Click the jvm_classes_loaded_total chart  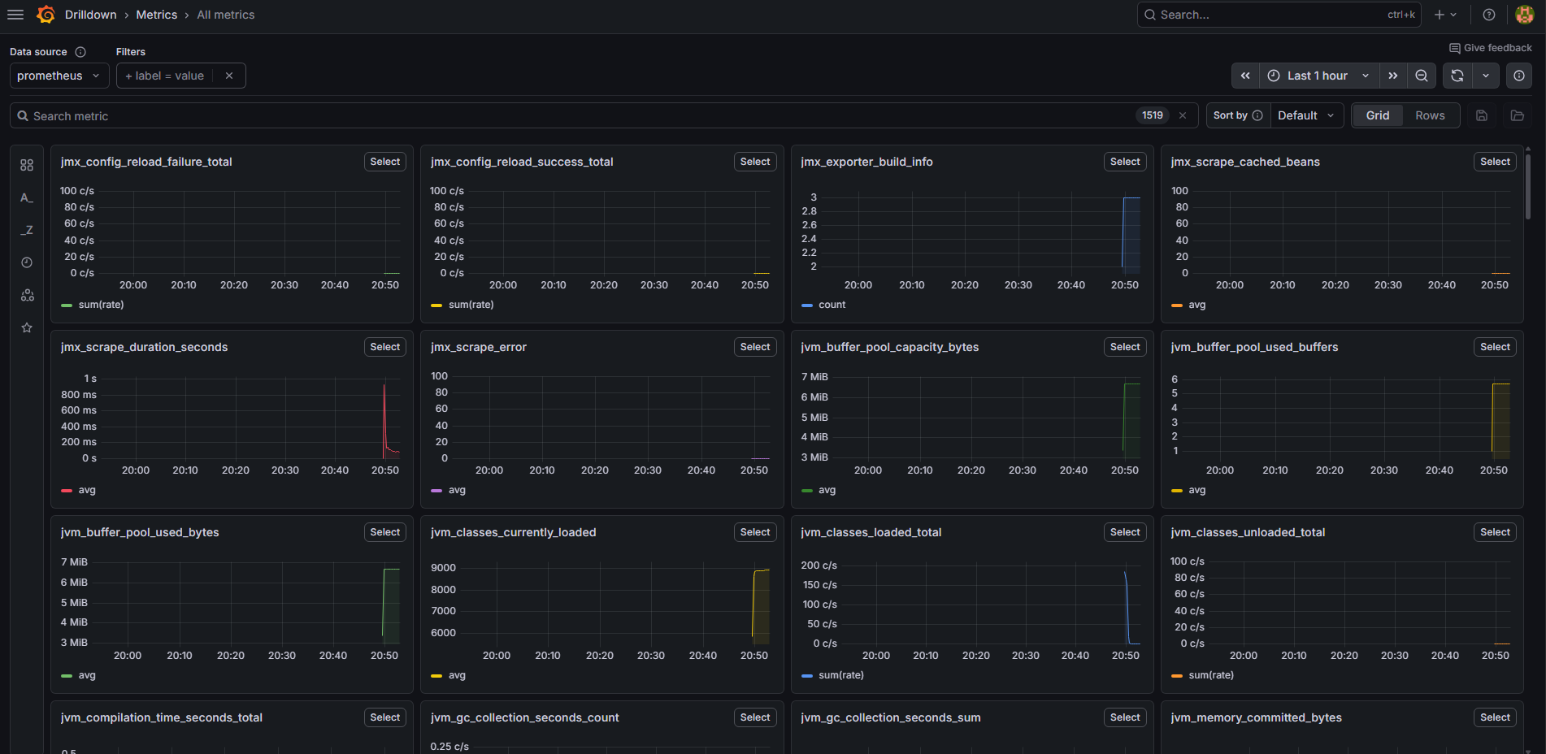pos(971,612)
